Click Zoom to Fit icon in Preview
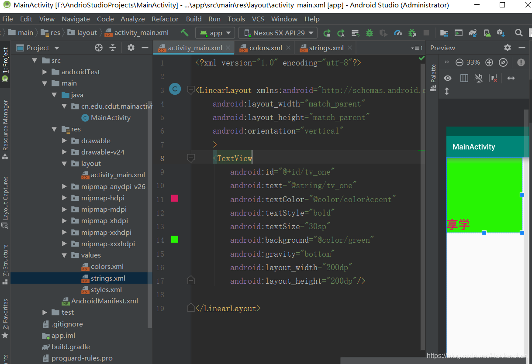The image size is (532, 364). pos(503,62)
